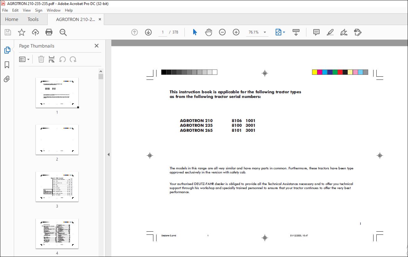Click the thumbnails panel scrollbar thumb
Screen dimensions: 408x257
pos(101,77)
